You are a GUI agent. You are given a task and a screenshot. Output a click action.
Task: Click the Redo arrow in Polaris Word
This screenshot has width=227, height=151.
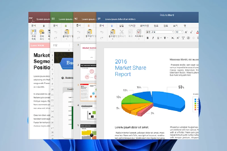click(x=102, y=38)
